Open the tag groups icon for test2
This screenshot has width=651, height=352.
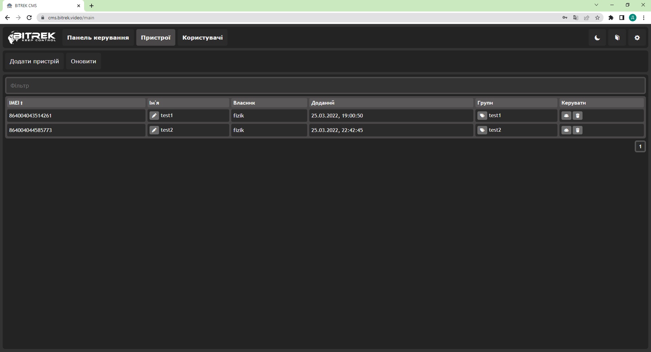(482, 130)
